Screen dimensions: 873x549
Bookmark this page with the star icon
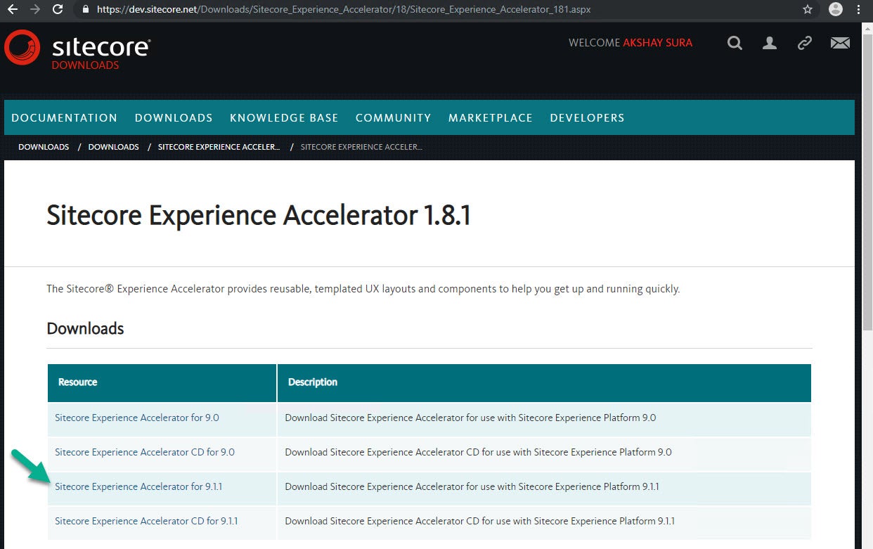(x=808, y=10)
